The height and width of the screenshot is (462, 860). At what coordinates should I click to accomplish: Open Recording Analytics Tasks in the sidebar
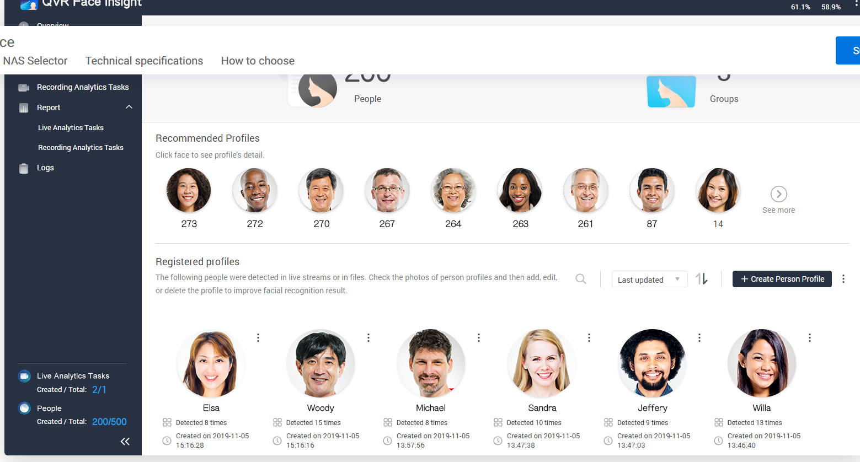pos(82,87)
